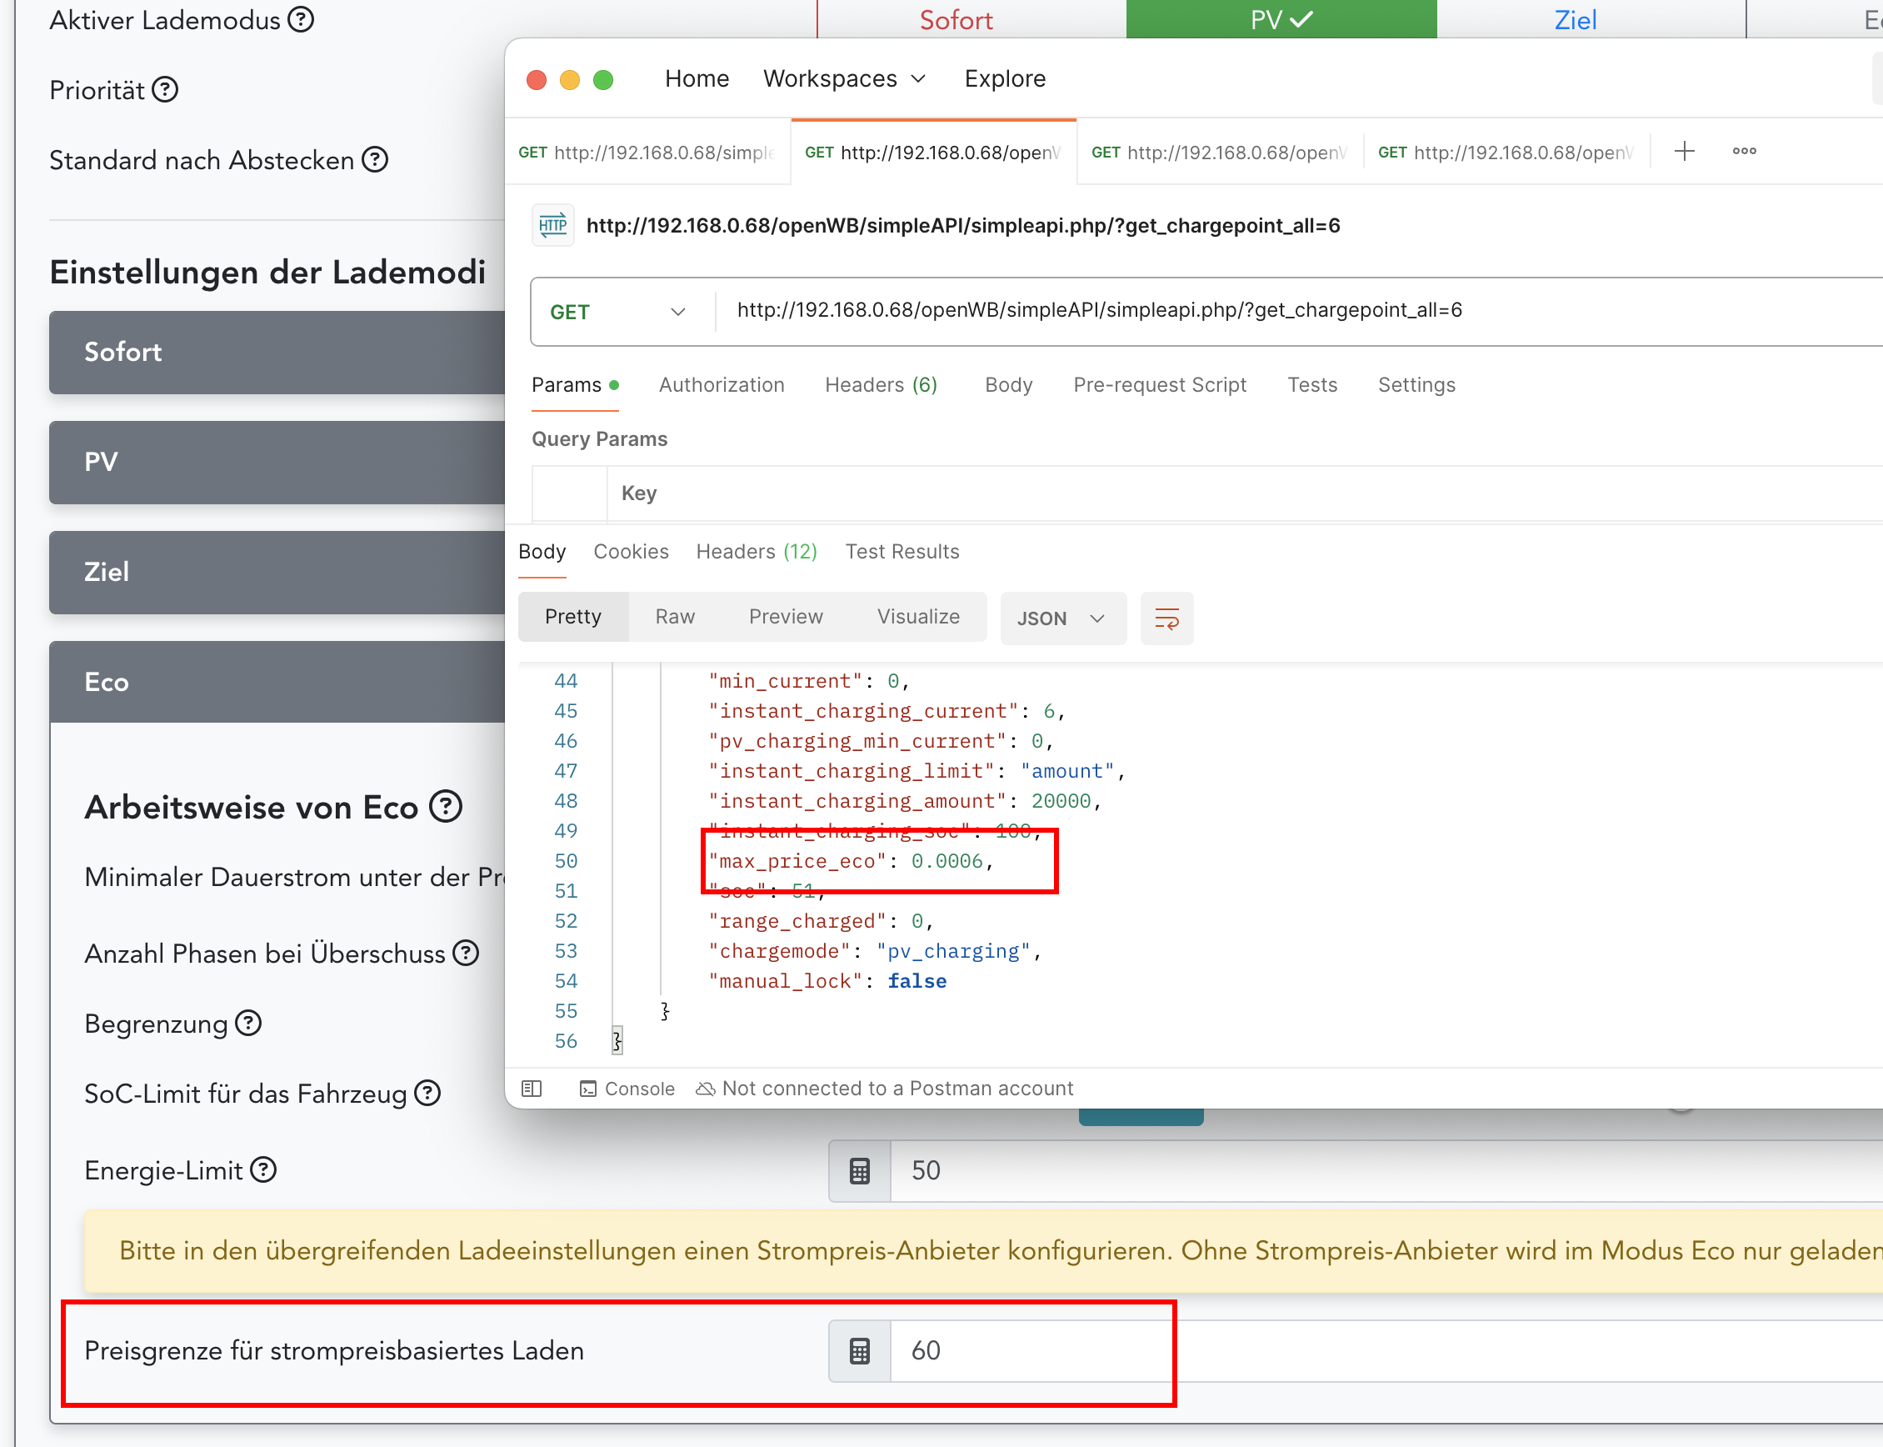
Task: Toggle the sidebar layout icon in status bar
Action: [532, 1088]
